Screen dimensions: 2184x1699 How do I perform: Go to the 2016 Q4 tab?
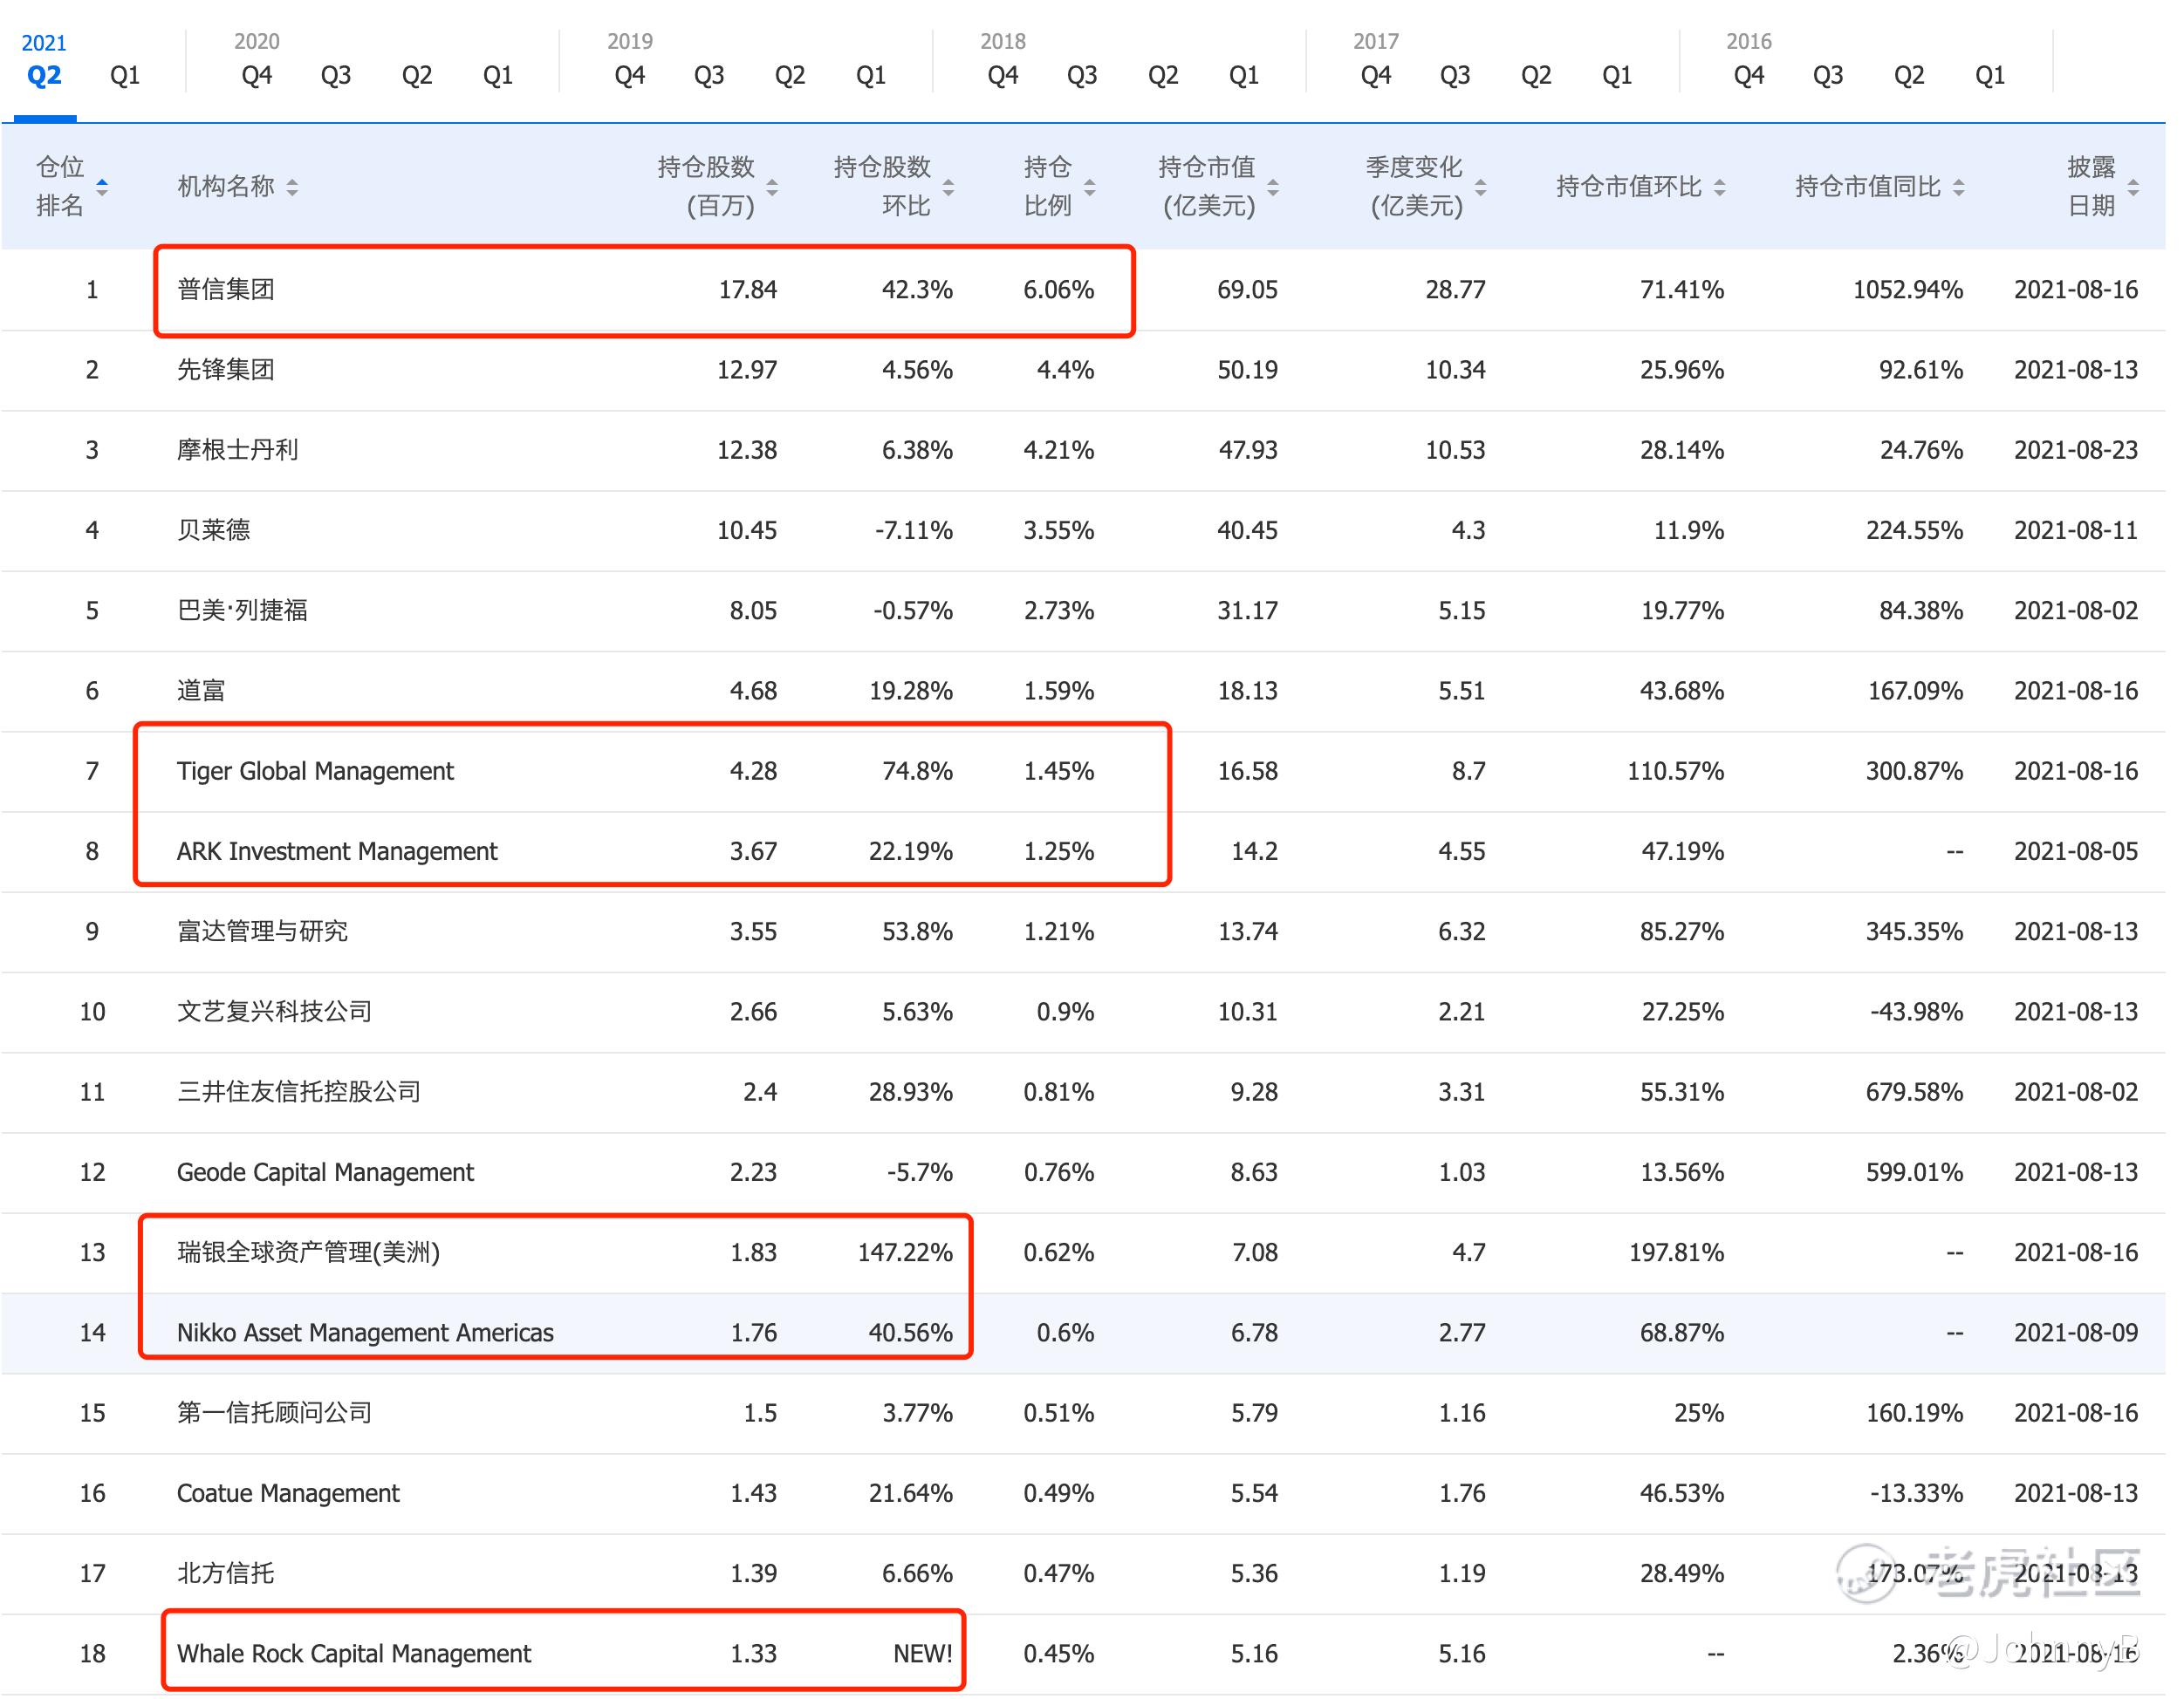[x=1749, y=75]
